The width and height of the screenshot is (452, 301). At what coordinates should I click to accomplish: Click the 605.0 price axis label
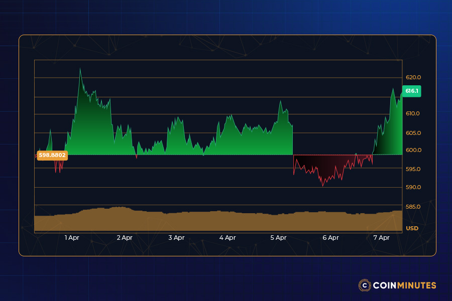pyautogui.click(x=413, y=133)
